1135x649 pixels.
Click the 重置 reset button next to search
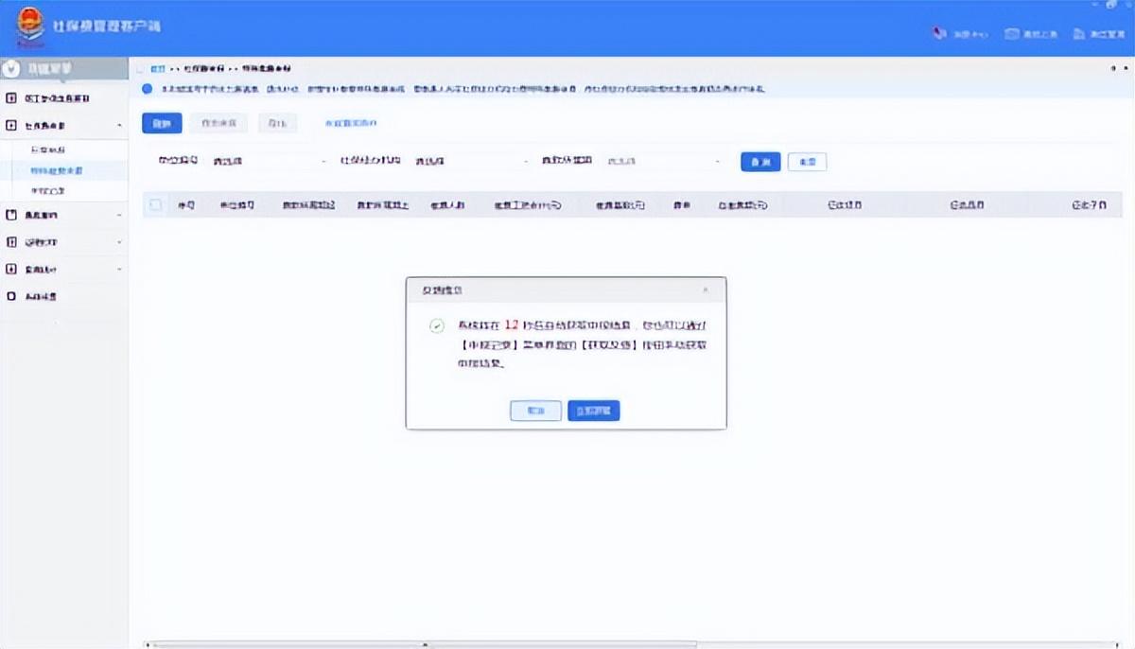(x=807, y=162)
